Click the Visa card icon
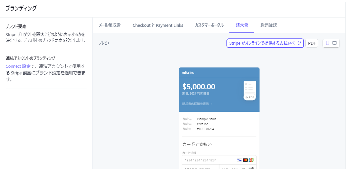The width and height of the screenshot is (357, 169). click(239, 160)
